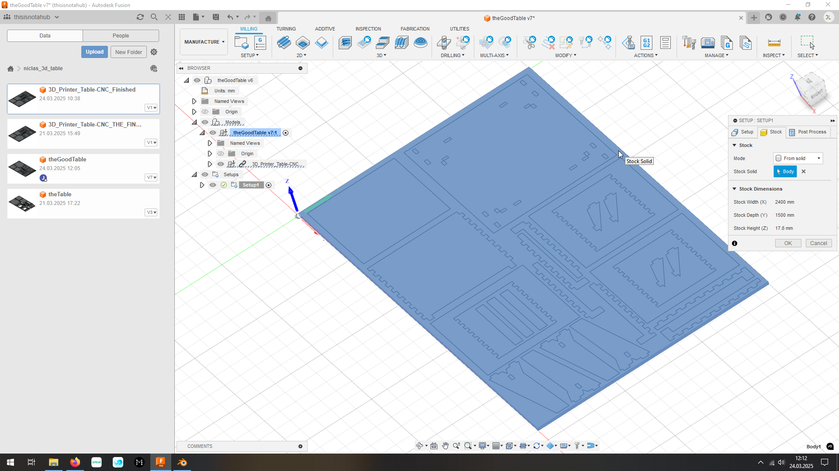Activate Setup1 radio button
Image resolution: width=839 pixels, height=471 pixels.
click(269, 185)
